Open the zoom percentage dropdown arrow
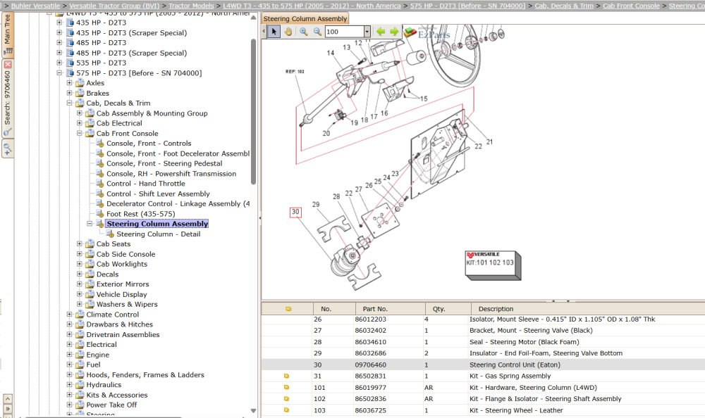 [367, 32]
